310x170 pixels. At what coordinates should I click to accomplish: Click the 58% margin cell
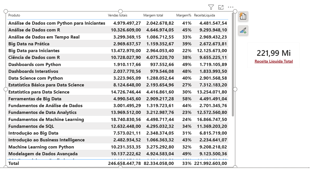pos(187,99)
